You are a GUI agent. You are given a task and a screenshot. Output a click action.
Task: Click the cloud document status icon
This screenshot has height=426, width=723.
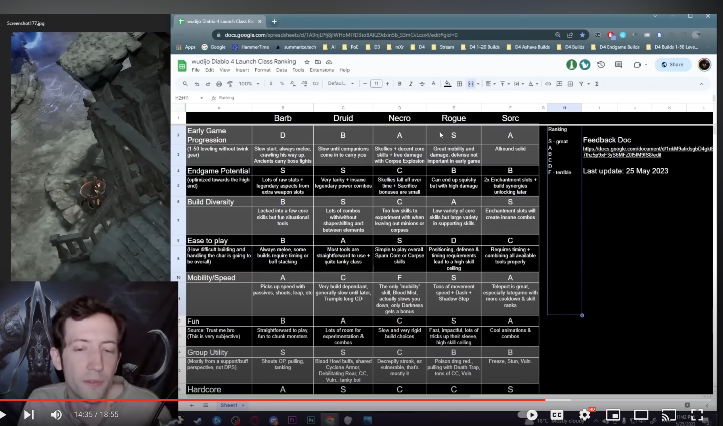click(329, 62)
